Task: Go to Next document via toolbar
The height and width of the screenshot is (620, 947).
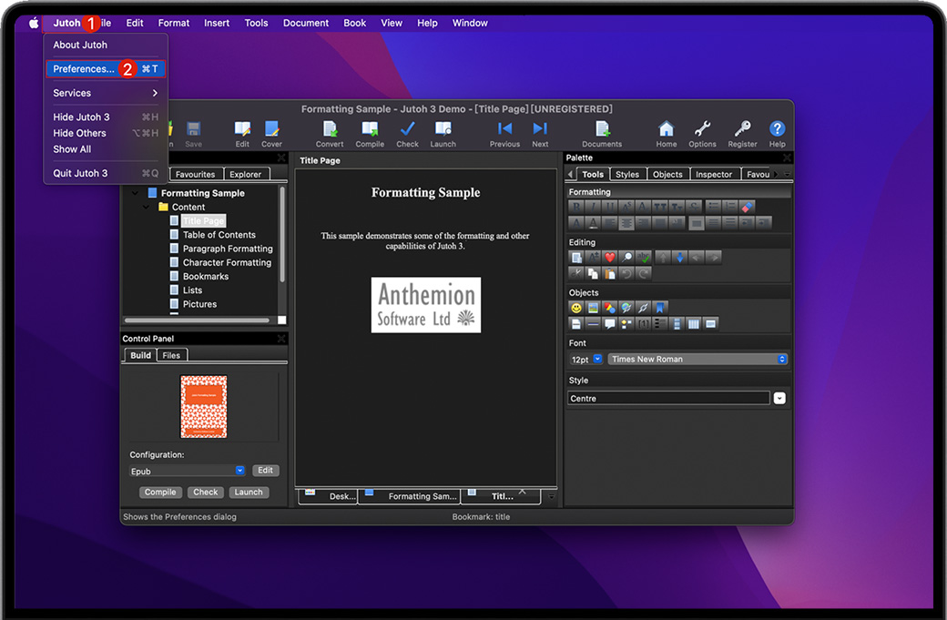Action: (540, 130)
